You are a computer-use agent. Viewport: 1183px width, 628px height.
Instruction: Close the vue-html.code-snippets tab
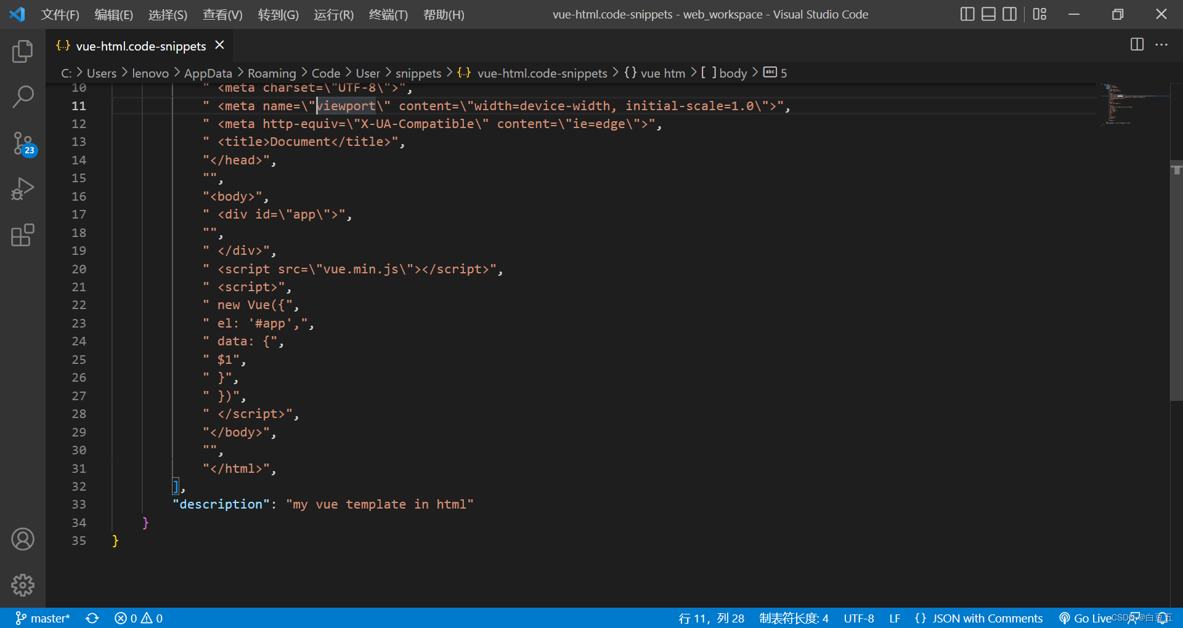219,45
